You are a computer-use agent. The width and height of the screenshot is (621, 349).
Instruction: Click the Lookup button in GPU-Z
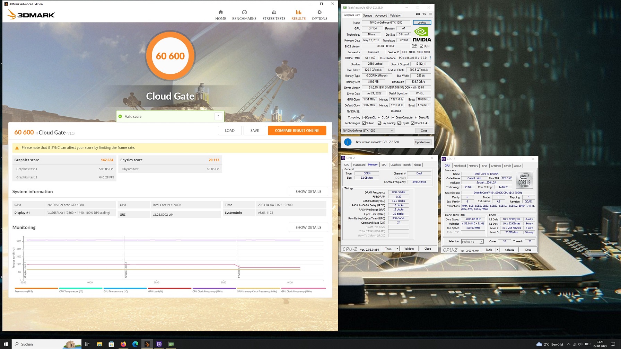click(422, 23)
